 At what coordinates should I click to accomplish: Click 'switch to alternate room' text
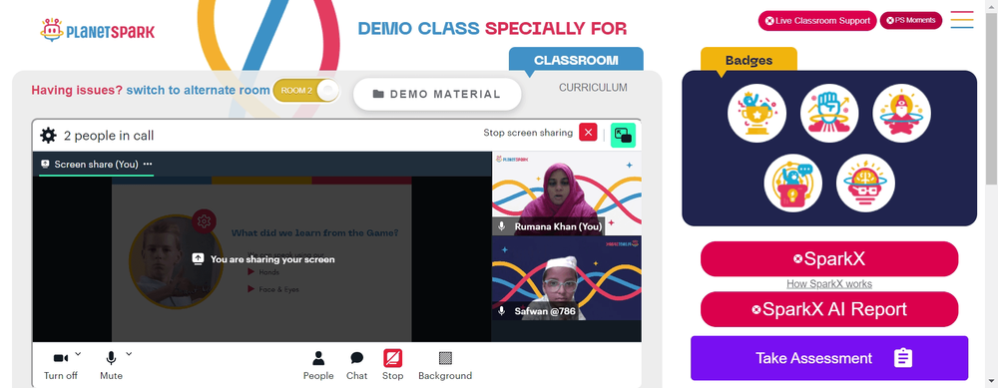198,91
